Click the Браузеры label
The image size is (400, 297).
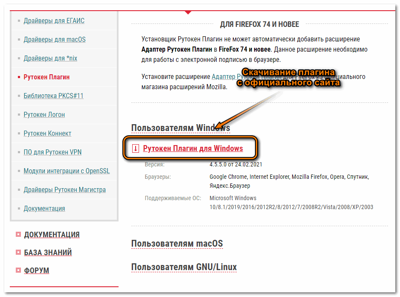(x=158, y=177)
